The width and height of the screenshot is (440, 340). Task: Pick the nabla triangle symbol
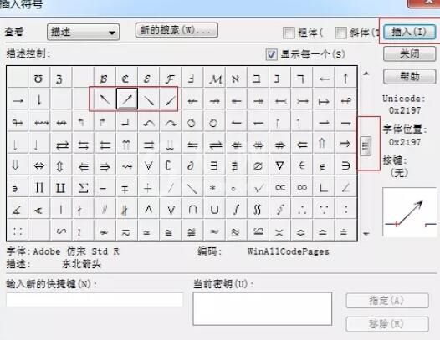click(x=279, y=165)
